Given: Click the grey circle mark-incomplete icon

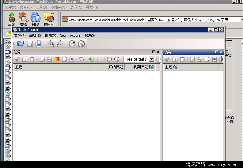Looking at the screenshot, I should pos(99,59).
